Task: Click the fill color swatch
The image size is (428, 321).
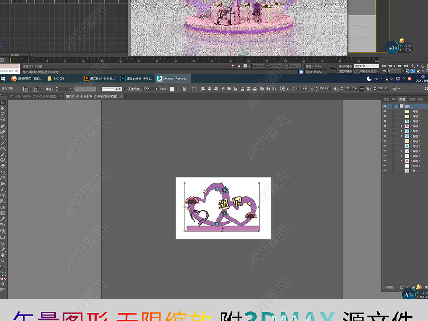Action: pyautogui.click(x=25, y=89)
